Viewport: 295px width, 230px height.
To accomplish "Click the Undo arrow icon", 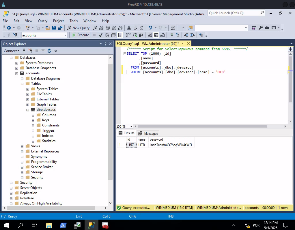I will (x=150, y=28).
